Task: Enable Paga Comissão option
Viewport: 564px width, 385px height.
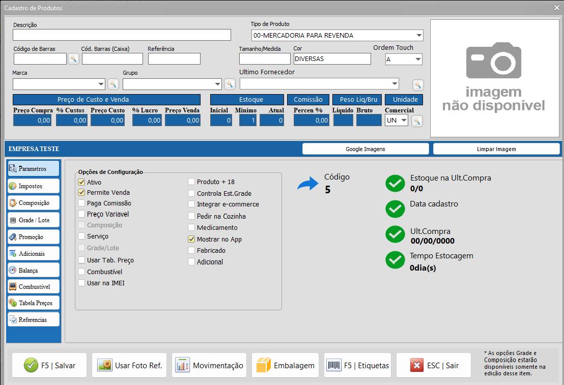Action: pos(81,203)
